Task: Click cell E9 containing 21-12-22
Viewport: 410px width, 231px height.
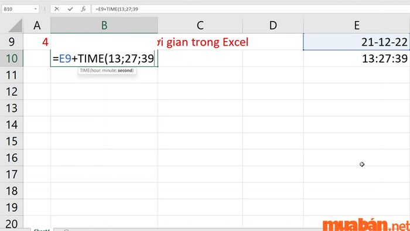Action: click(x=357, y=42)
